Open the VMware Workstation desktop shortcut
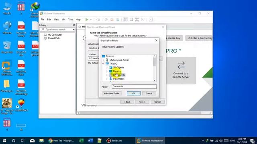The width and height of the screenshot is (257, 144). pos(7,68)
